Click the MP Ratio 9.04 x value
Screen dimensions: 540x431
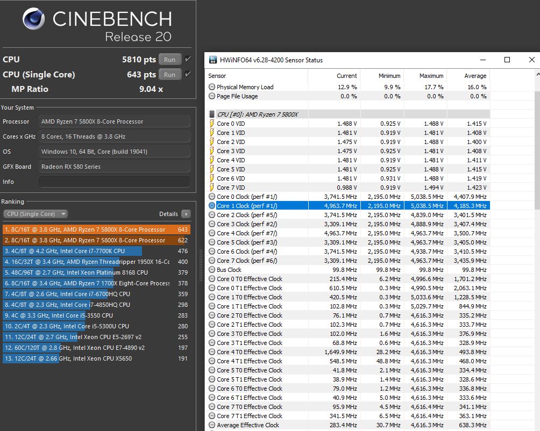tap(151, 89)
